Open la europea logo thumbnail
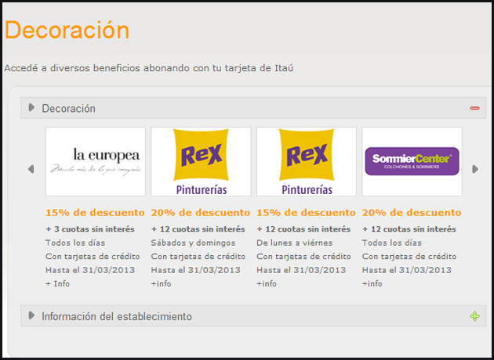This screenshot has width=494, height=360. (x=96, y=161)
